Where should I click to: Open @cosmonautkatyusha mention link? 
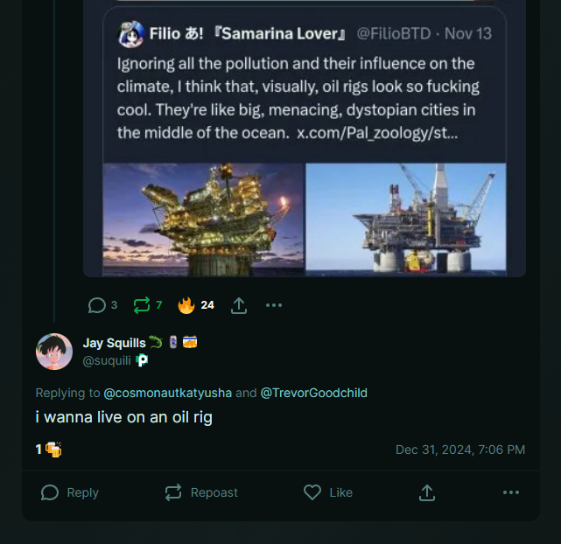(x=167, y=393)
